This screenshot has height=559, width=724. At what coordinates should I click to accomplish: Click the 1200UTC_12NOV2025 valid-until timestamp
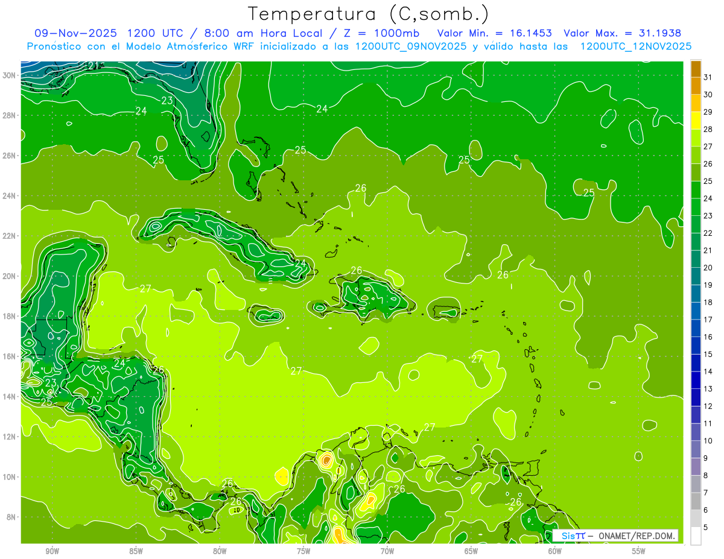pos(636,46)
